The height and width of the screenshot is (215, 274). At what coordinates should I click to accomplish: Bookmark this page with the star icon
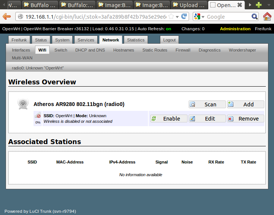[171, 16]
